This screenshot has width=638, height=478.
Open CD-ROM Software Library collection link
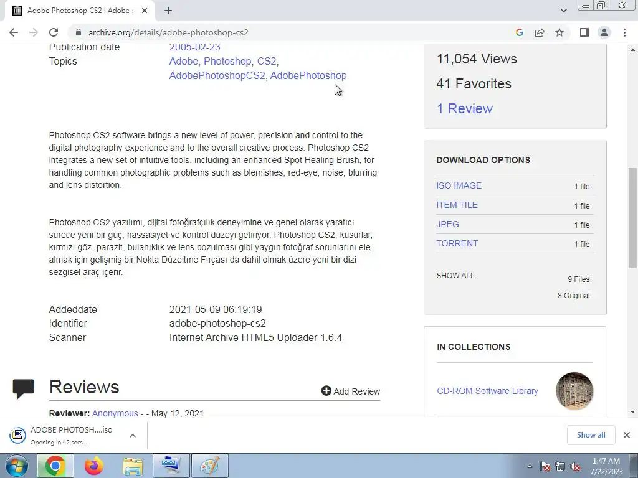[487, 391]
